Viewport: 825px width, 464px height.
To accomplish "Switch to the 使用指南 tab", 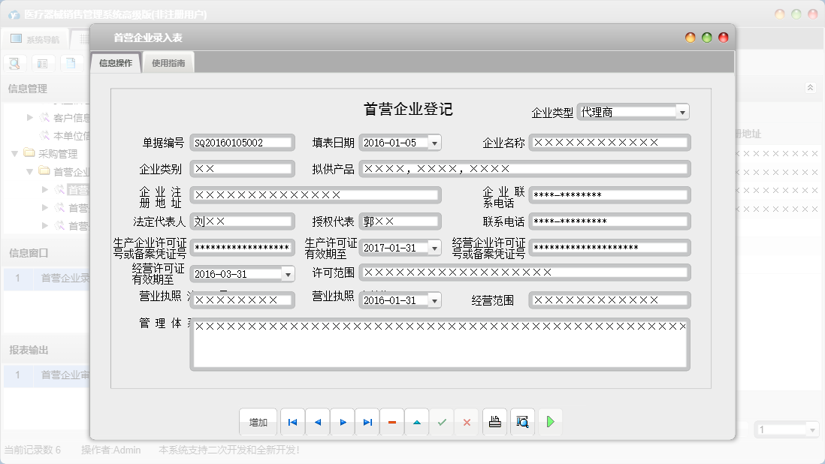I will tap(168, 64).
